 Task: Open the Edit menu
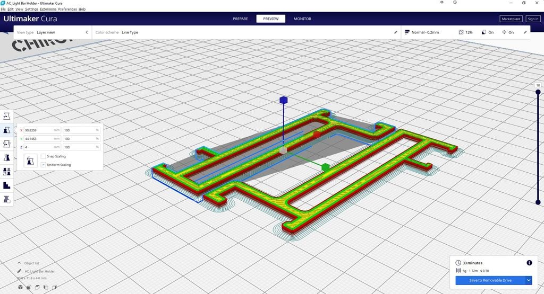(11, 10)
